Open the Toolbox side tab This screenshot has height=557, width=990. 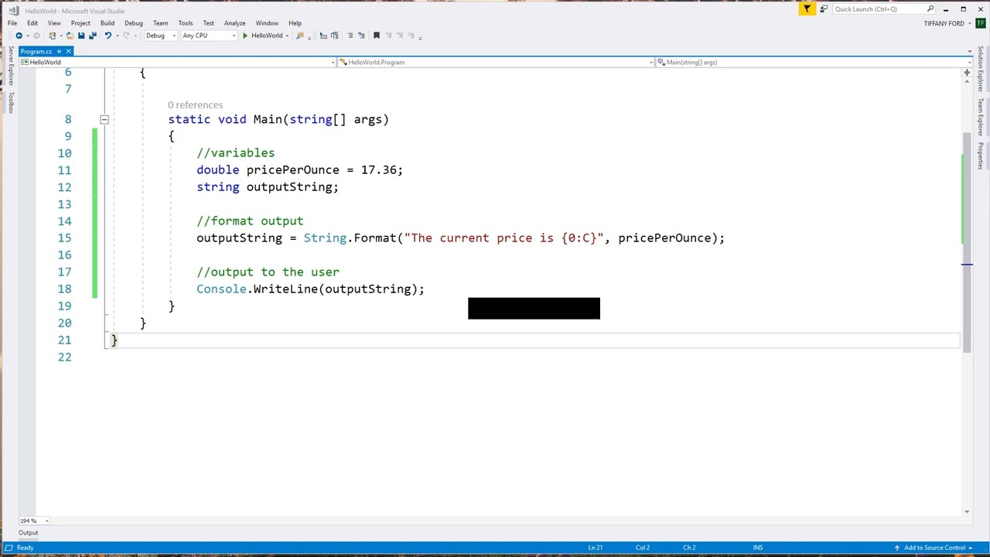coord(11,101)
